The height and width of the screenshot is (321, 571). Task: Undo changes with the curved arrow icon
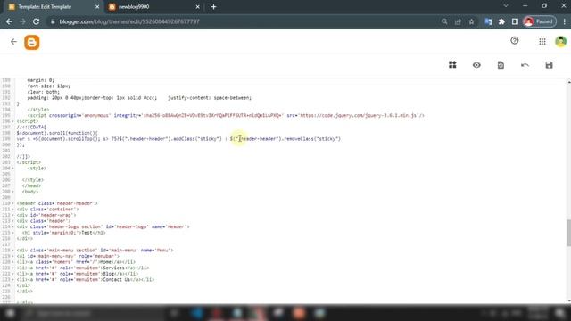(x=525, y=65)
